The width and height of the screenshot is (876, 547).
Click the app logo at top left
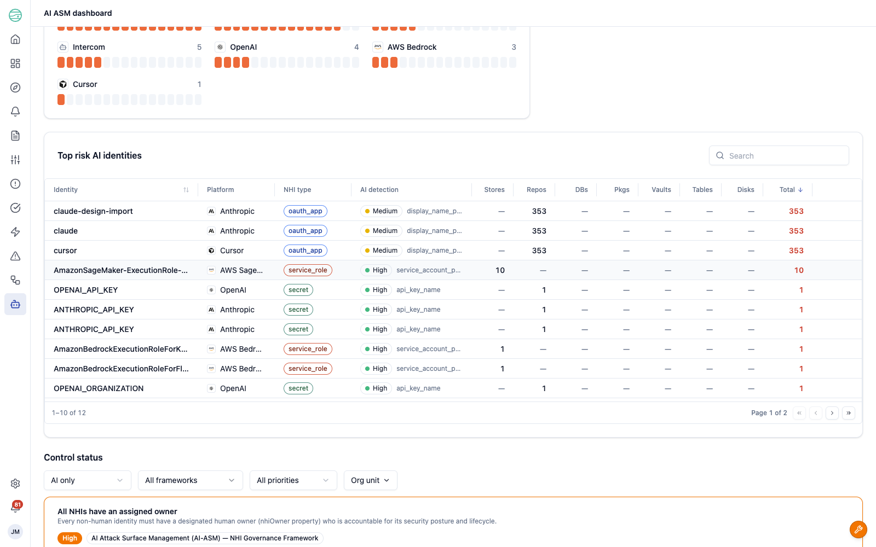(x=15, y=15)
